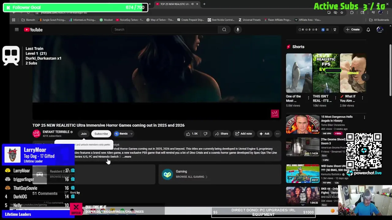Share the video

[x=221, y=134]
